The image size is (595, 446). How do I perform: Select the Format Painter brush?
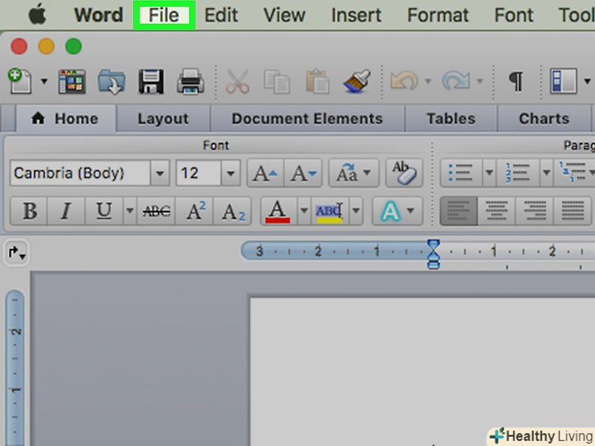pos(356,81)
